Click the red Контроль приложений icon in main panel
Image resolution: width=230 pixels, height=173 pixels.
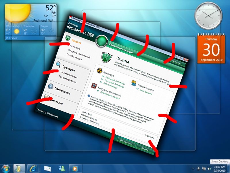pyautogui.click(x=93, y=85)
